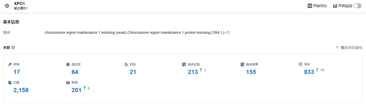Image resolution: width=366 pixels, height=105 pixels.
Task: Click the 19 recent patent change number
Action: [x=322, y=70]
